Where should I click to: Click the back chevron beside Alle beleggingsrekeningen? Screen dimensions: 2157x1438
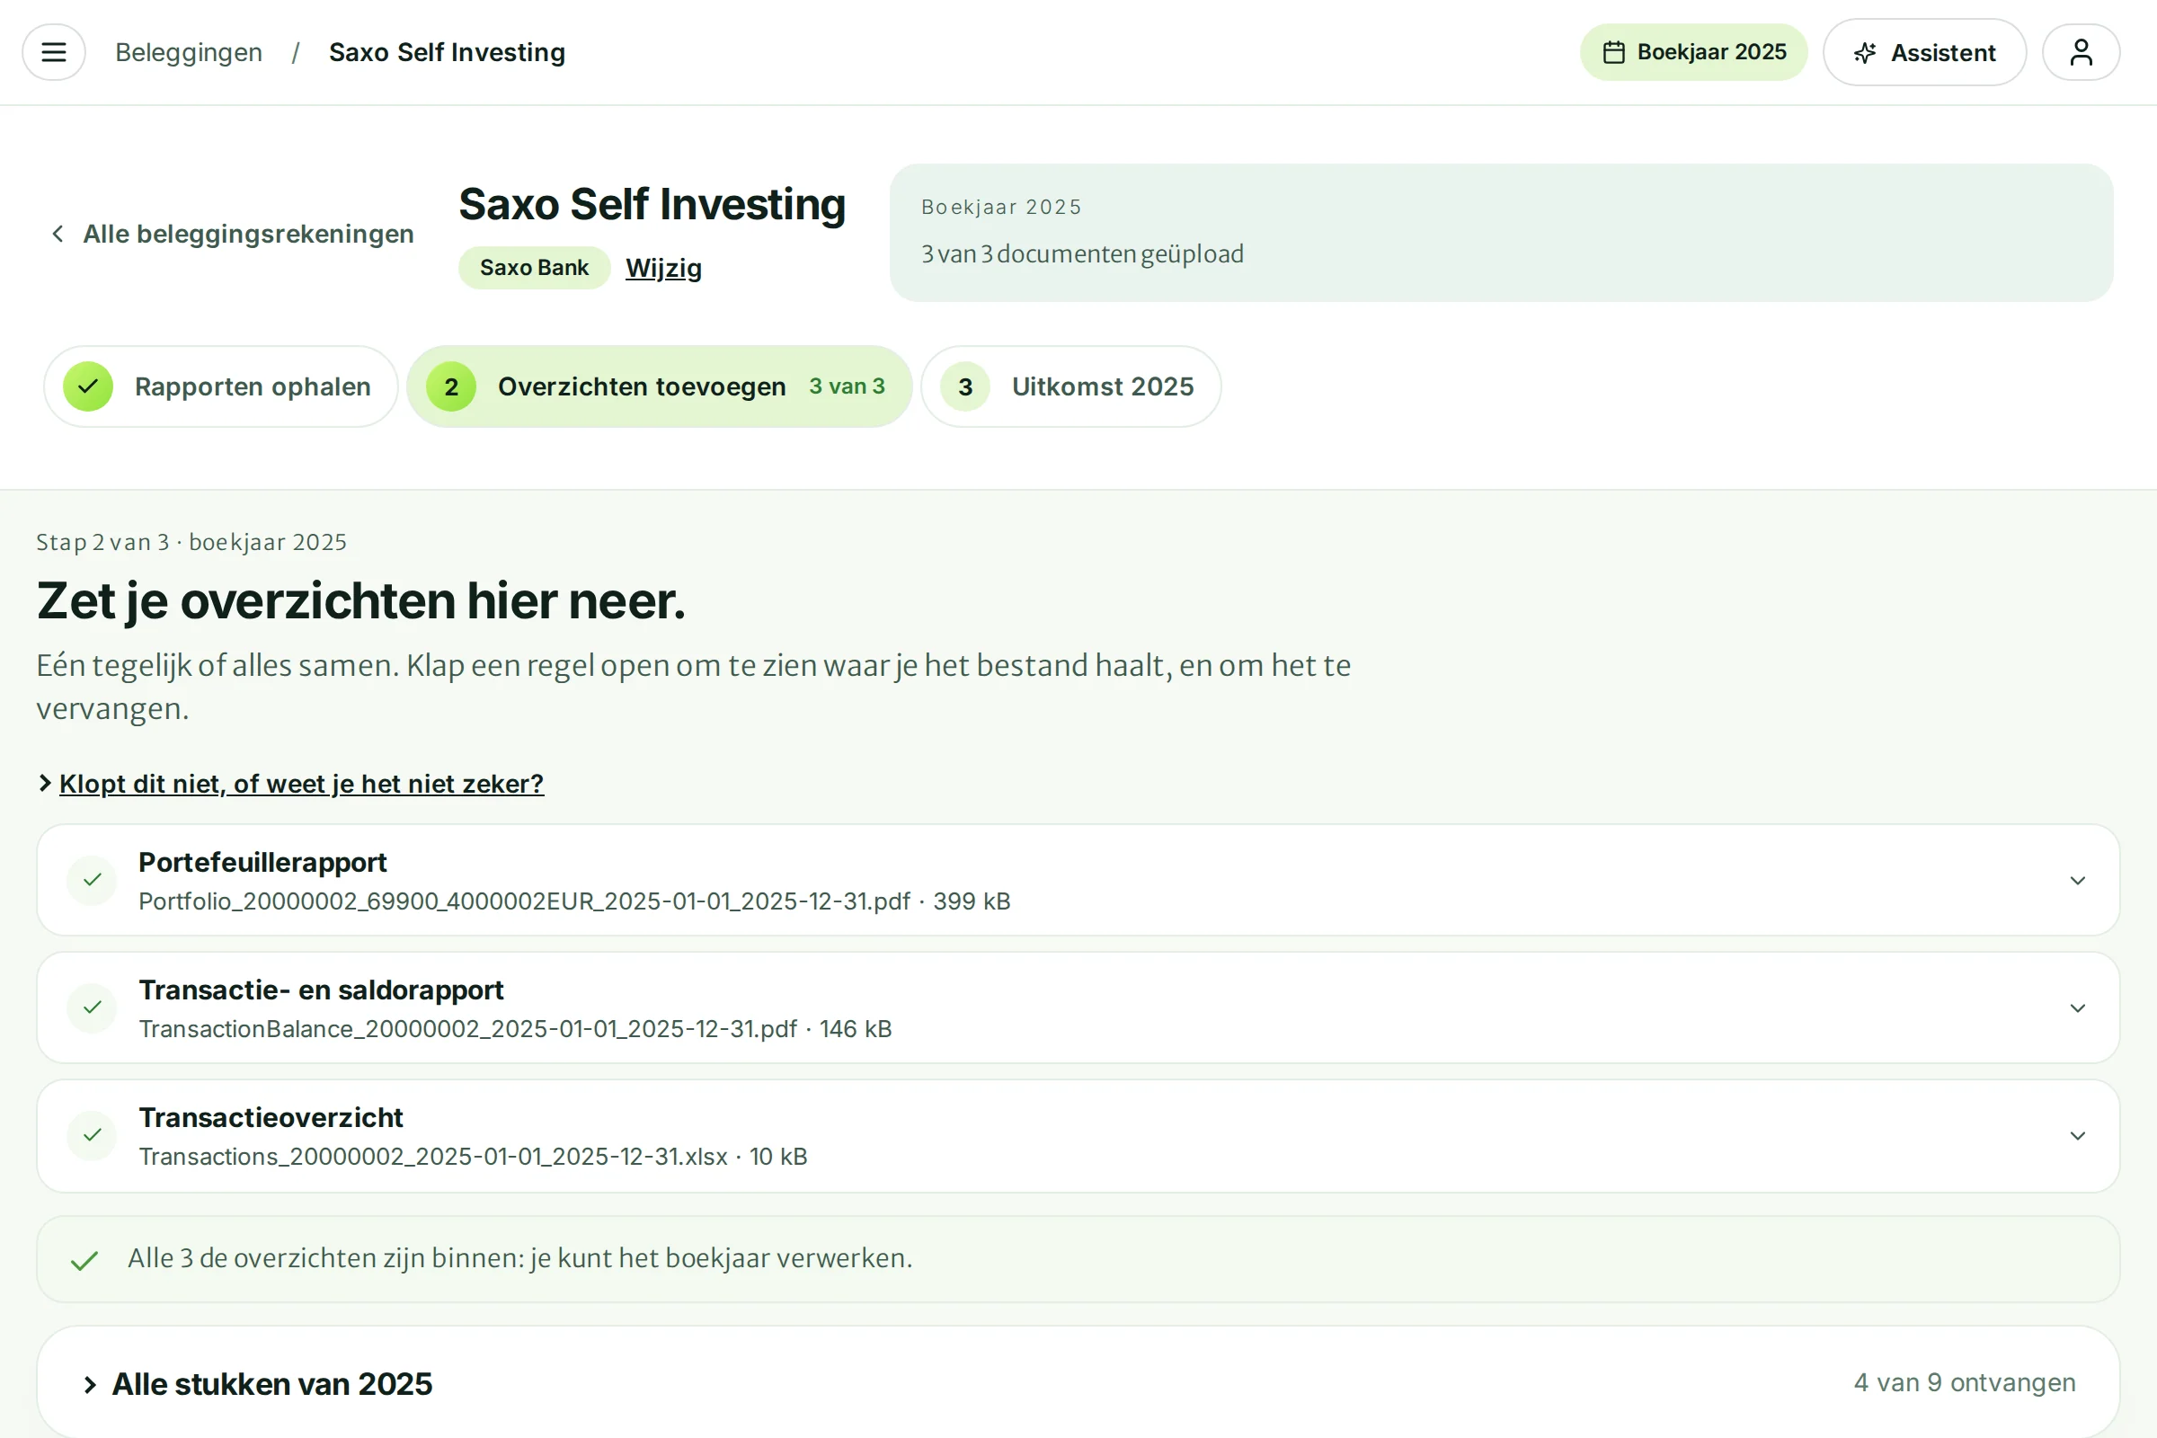coord(58,234)
